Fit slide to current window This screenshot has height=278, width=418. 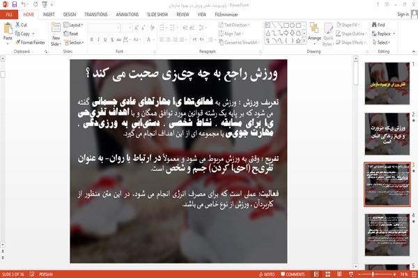pyautogui.click(x=414, y=275)
